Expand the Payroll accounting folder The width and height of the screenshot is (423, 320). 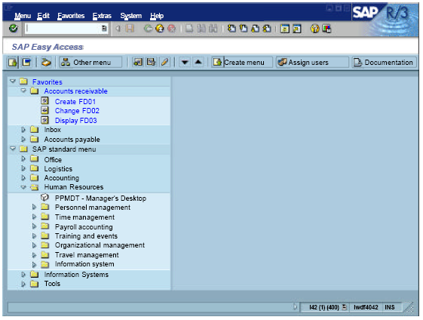tap(34, 226)
